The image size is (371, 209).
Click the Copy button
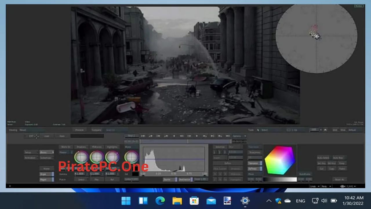tap(332, 169)
